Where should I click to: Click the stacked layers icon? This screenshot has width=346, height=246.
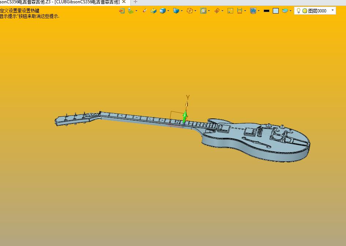point(285,11)
